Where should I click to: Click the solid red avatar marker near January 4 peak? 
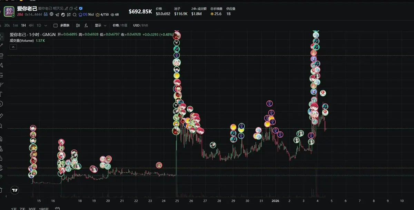pyautogui.click(x=323, y=93)
